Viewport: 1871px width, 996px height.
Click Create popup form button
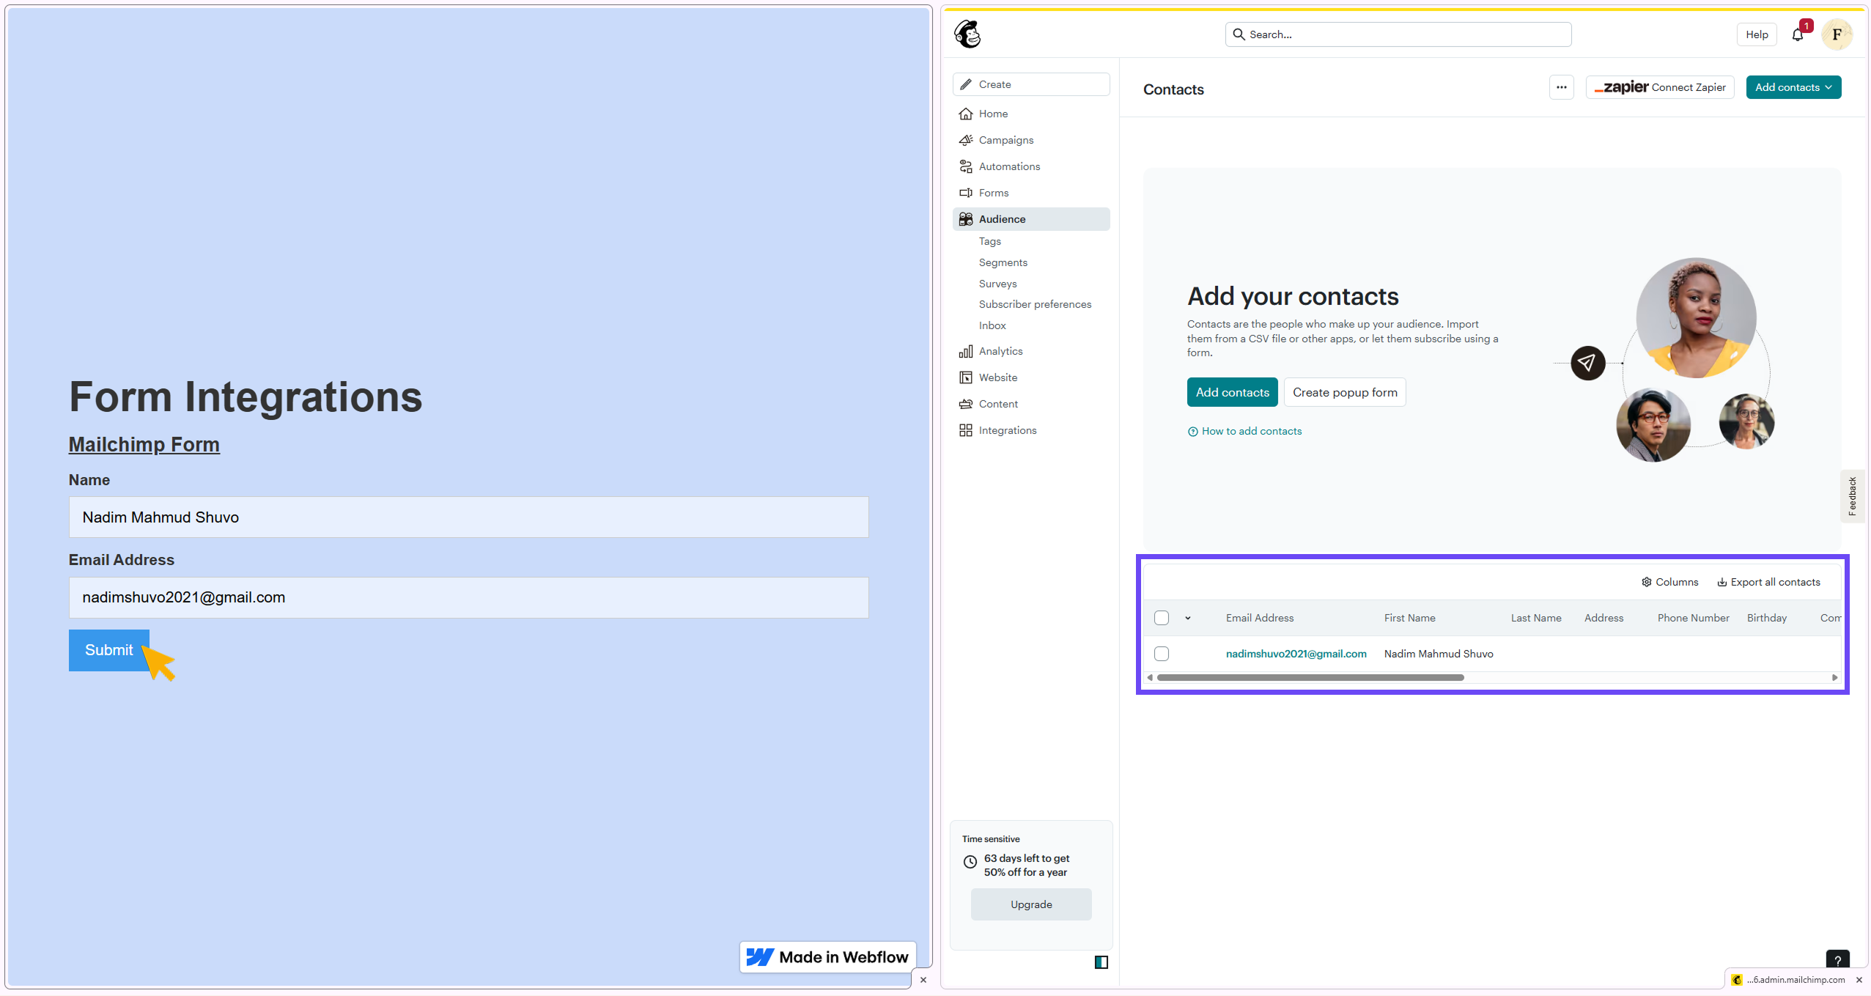tap(1344, 392)
